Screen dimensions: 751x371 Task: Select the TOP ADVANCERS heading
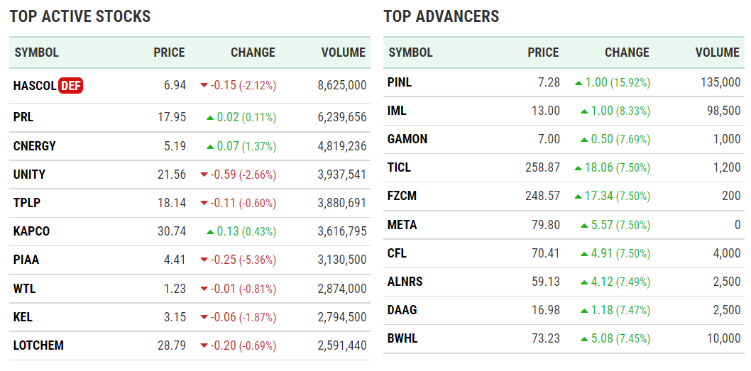(442, 16)
